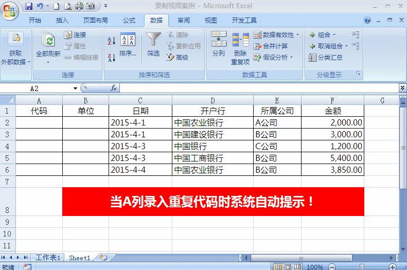Click the camera icon in quick toolbar
Screen dimensions: 407x270
tap(91, 6)
